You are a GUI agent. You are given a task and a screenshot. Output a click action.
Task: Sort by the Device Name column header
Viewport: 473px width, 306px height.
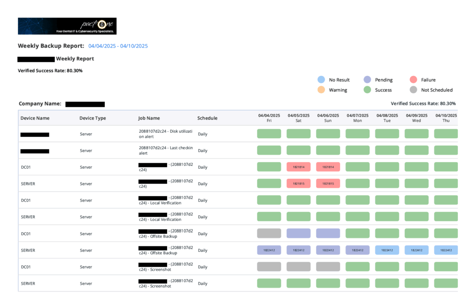tap(35, 118)
